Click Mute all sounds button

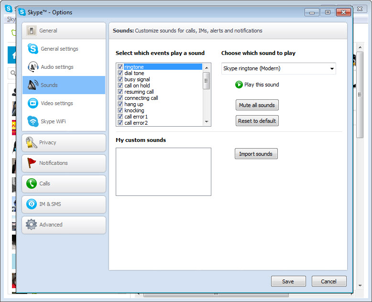click(x=257, y=105)
